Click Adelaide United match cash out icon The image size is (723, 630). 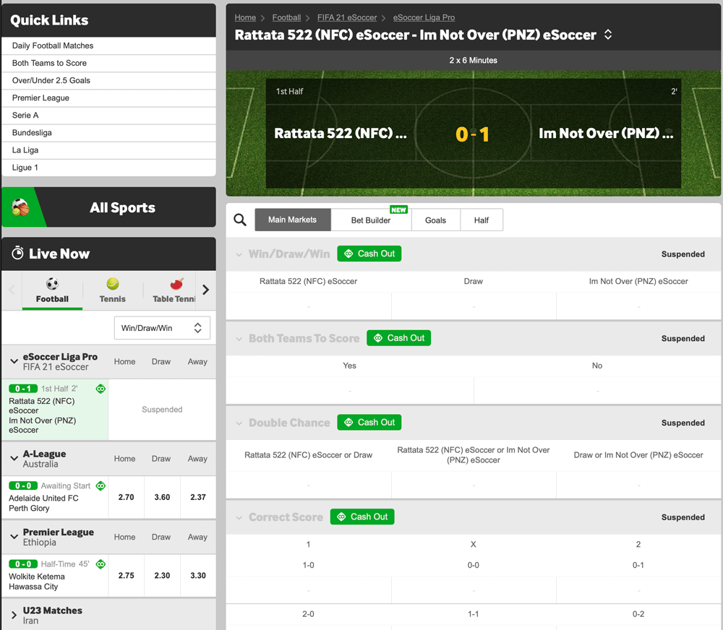pyautogui.click(x=100, y=486)
